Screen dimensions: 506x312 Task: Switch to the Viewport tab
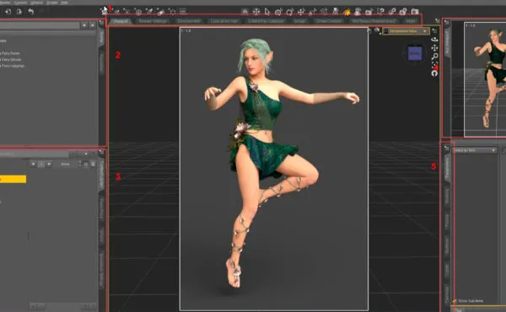pyautogui.click(x=121, y=21)
